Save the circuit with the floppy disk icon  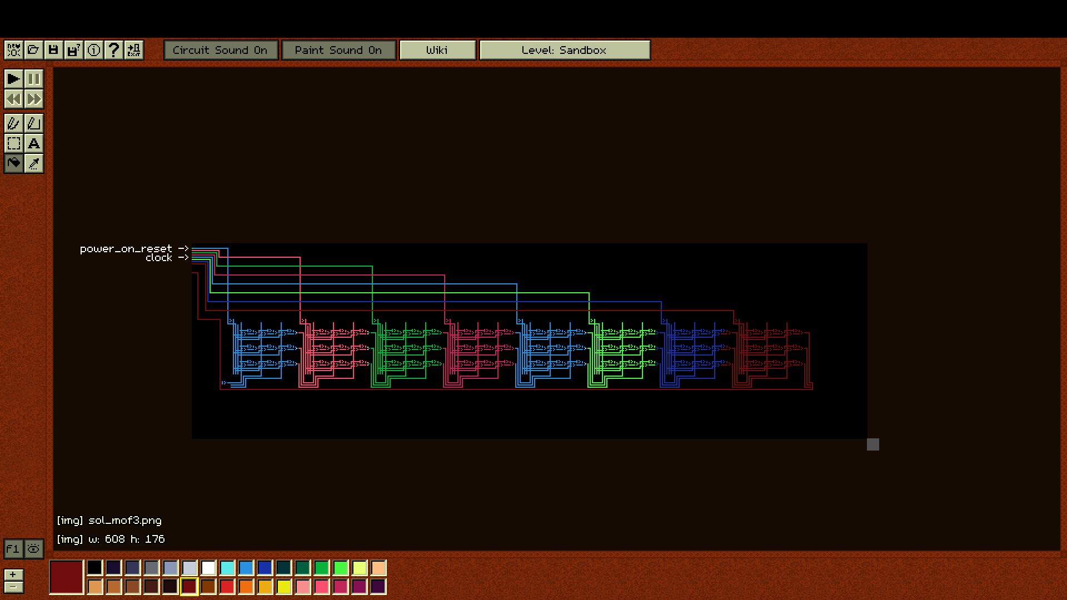[x=53, y=50]
